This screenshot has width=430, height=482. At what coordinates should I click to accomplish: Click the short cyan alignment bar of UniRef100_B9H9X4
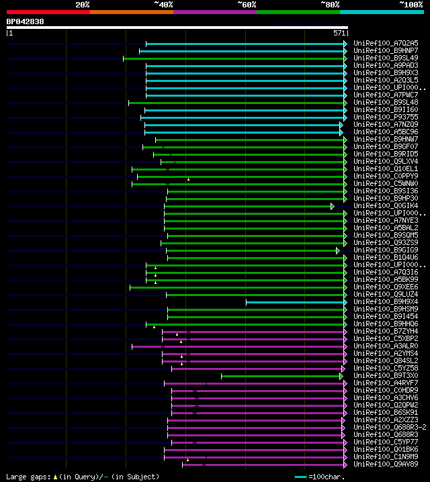(295, 303)
